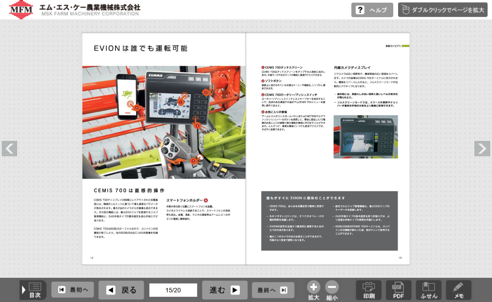The width and height of the screenshot is (492, 302).
Task: Click MSK FARM MACHINERY CORPORATION text
Action: [90, 14]
